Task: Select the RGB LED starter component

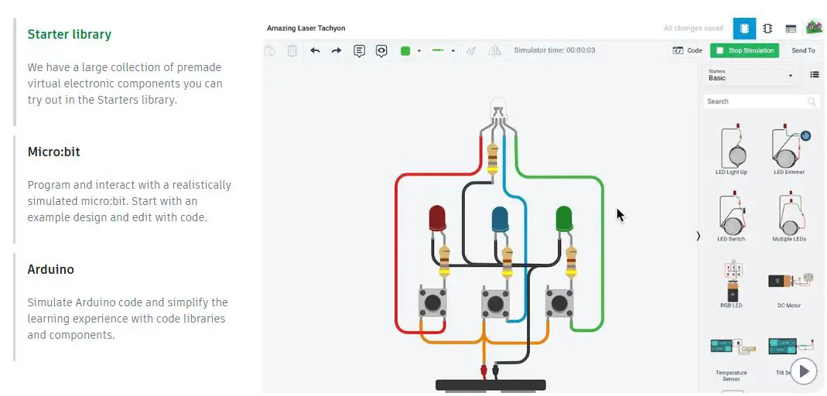Action: coord(731,283)
